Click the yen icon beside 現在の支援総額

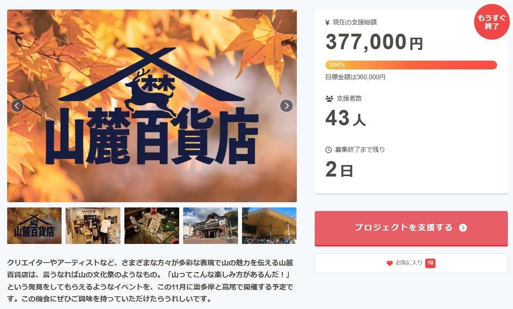click(x=327, y=23)
